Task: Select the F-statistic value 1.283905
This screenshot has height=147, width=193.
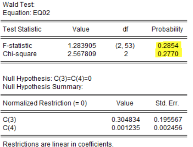Action: (82, 46)
